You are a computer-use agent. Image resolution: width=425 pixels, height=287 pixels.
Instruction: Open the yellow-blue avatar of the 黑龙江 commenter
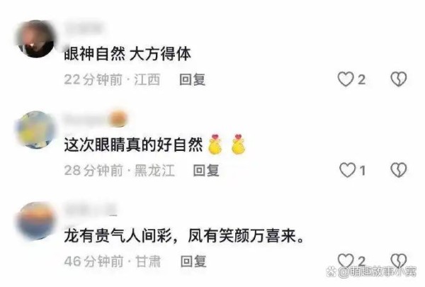click(x=35, y=130)
